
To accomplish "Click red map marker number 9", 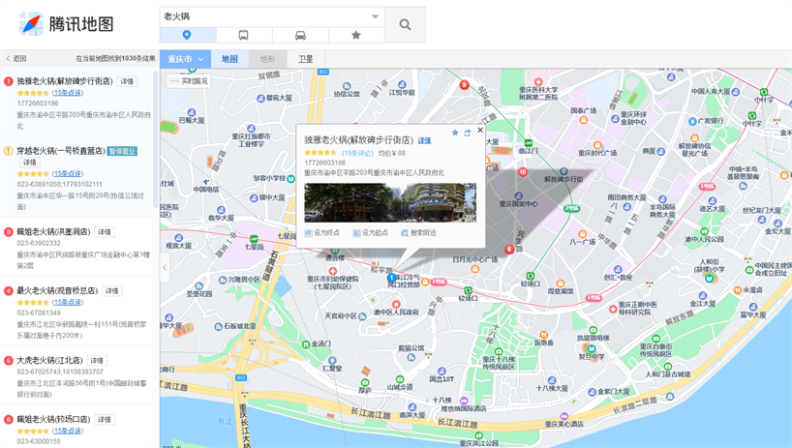I will [464, 85].
